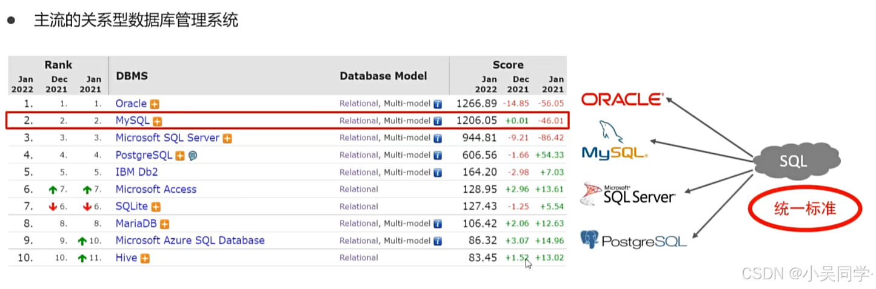The width and height of the screenshot is (876, 289).
Task: Click the orange plus icon beside MySQL
Action: (x=157, y=121)
